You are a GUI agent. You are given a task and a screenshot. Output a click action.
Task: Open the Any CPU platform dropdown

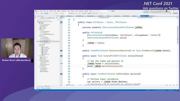pyautogui.click(x=64, y=13)
